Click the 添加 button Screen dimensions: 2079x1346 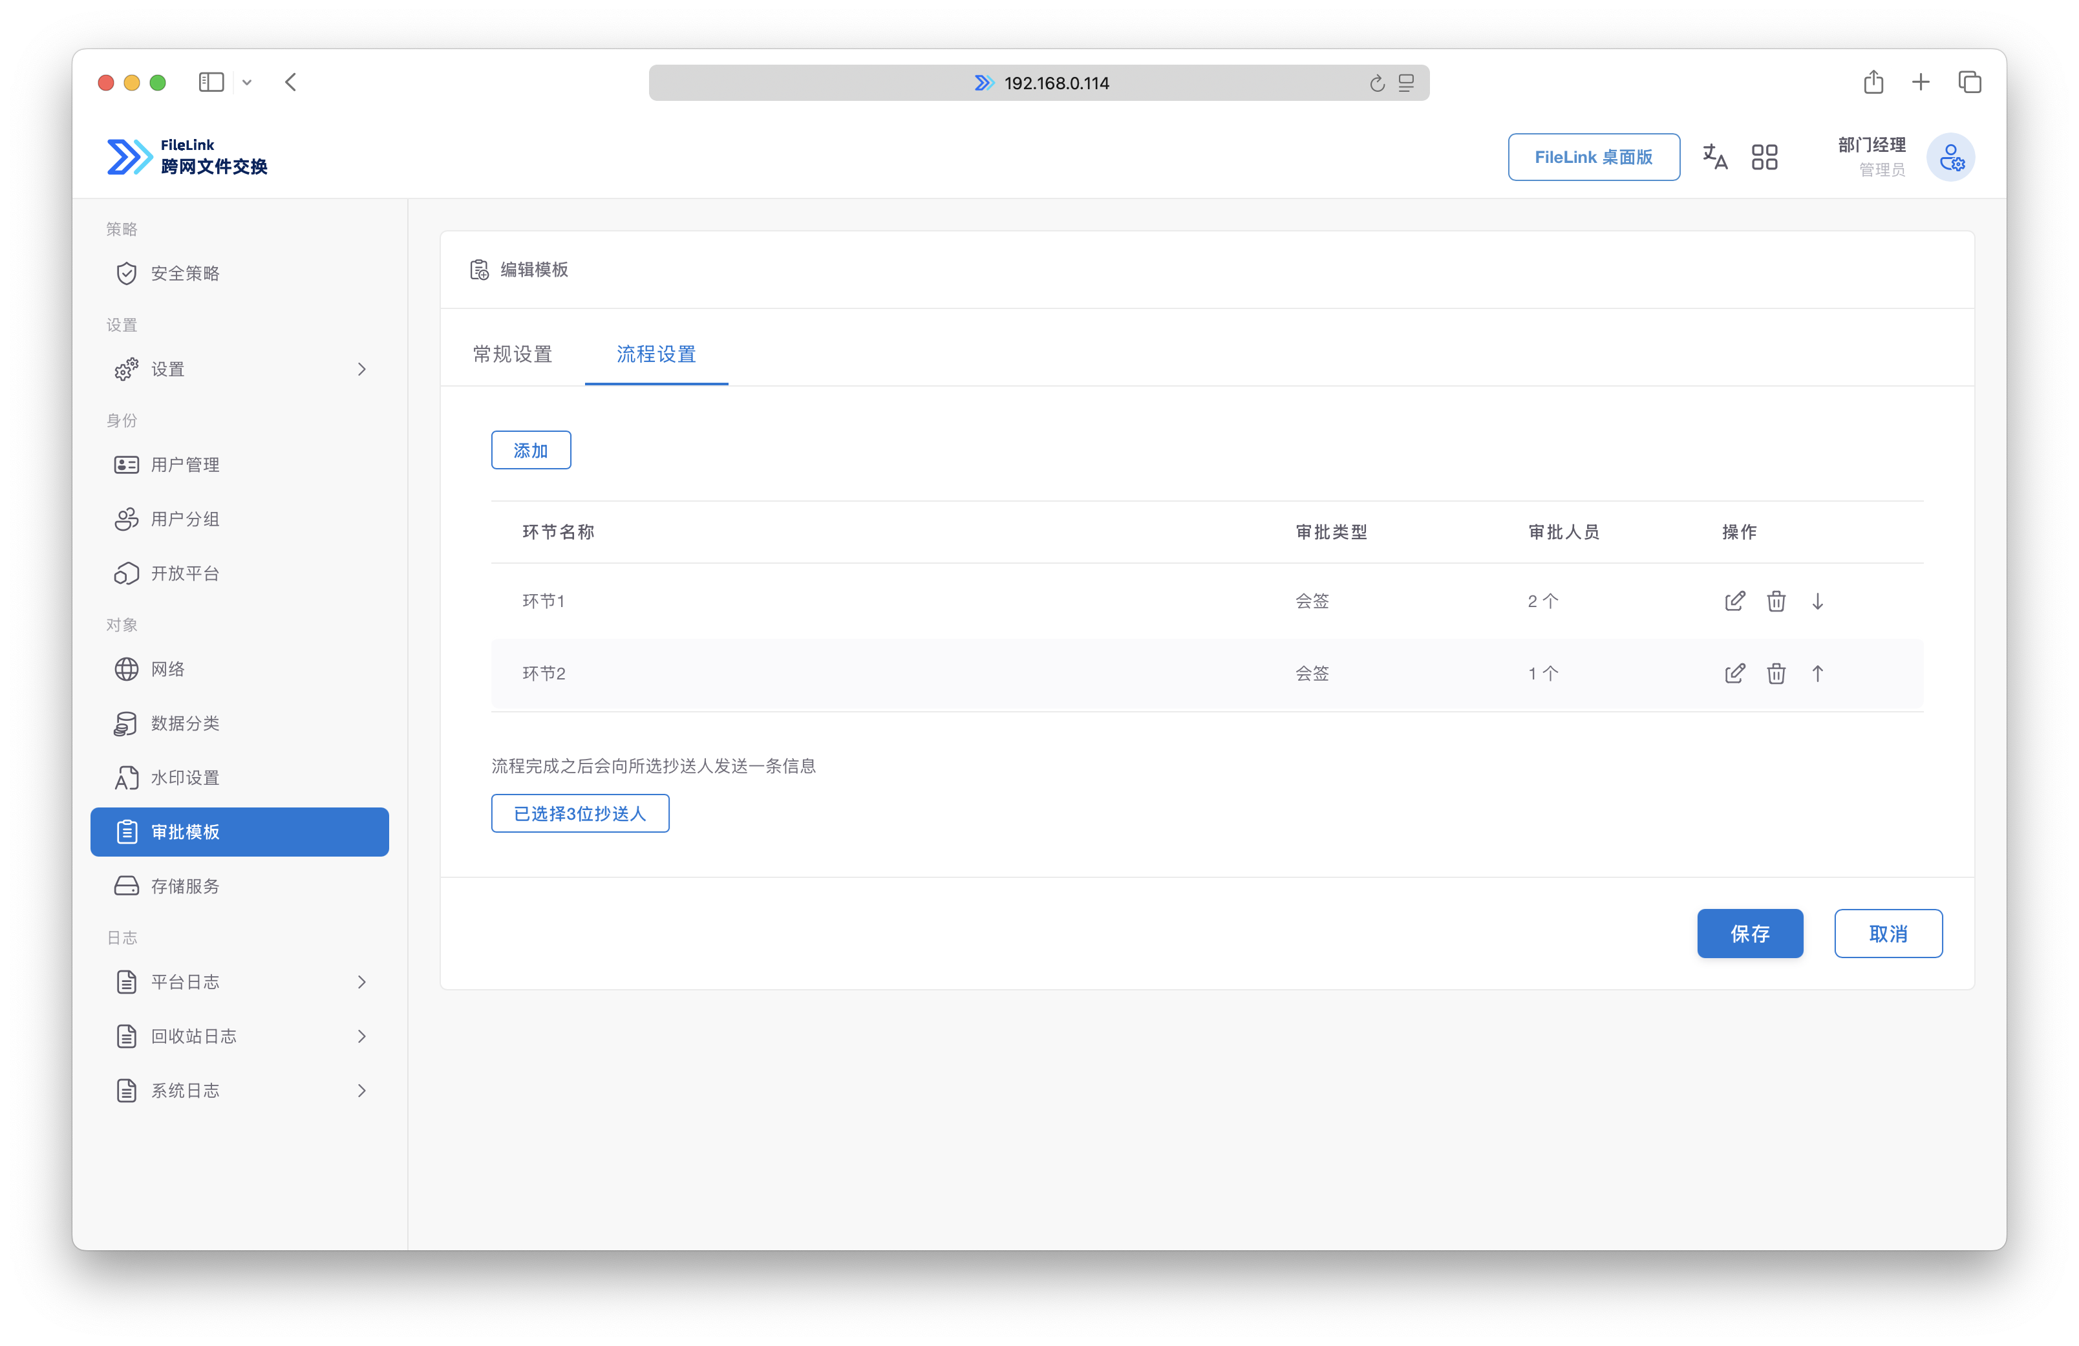coord(530,450)
